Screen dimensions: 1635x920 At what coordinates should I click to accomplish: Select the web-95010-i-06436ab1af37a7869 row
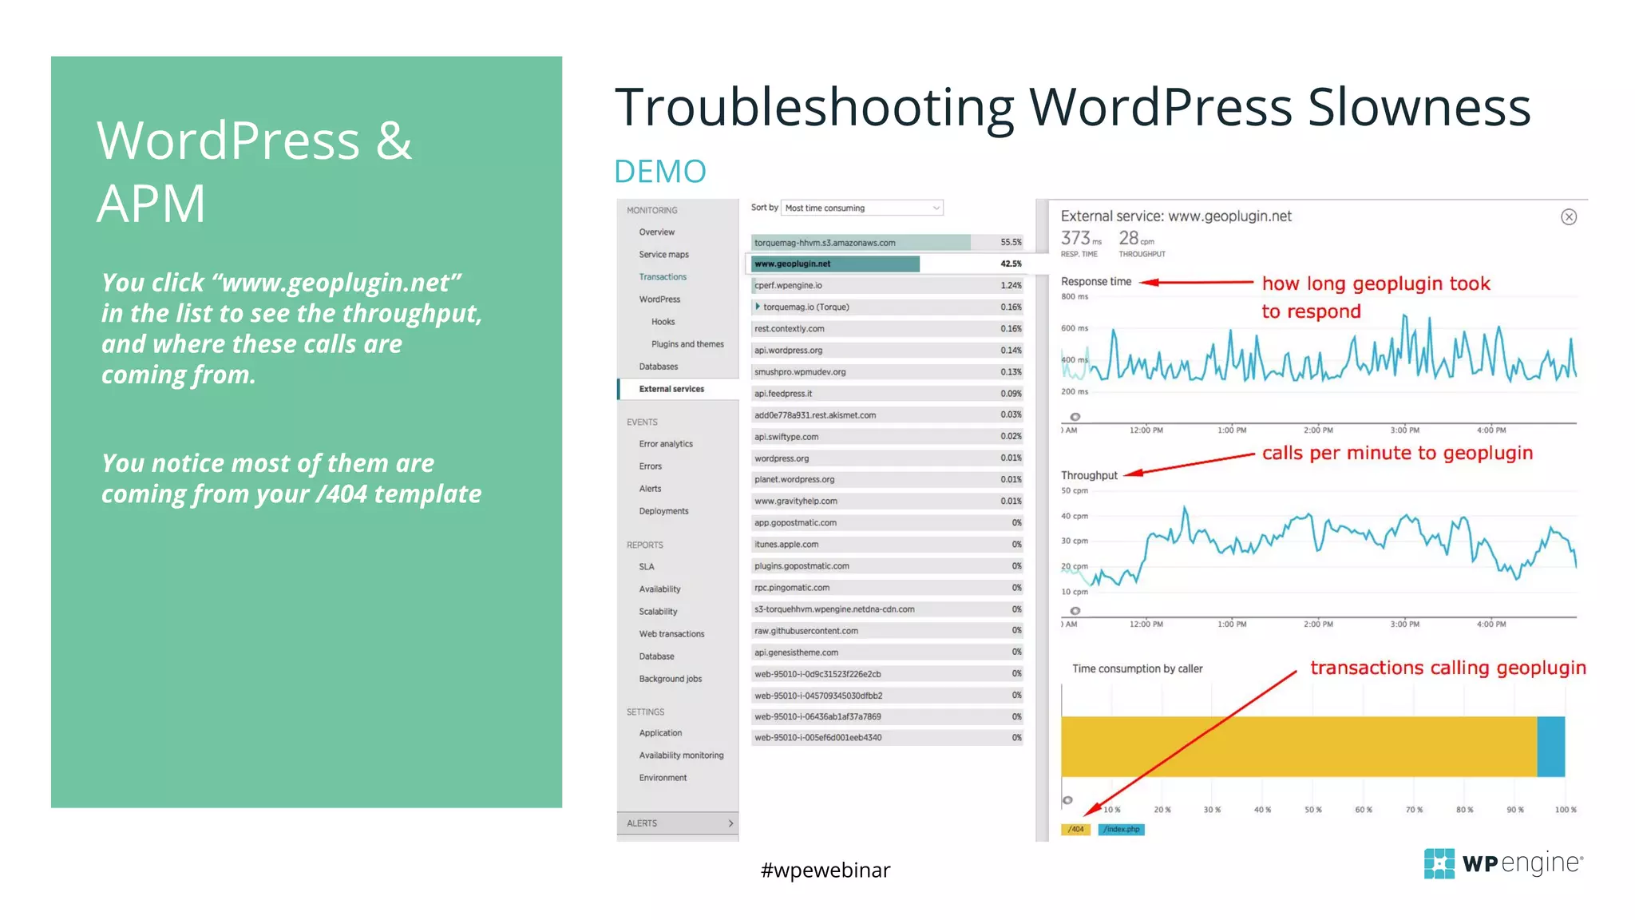pos(887,716)
